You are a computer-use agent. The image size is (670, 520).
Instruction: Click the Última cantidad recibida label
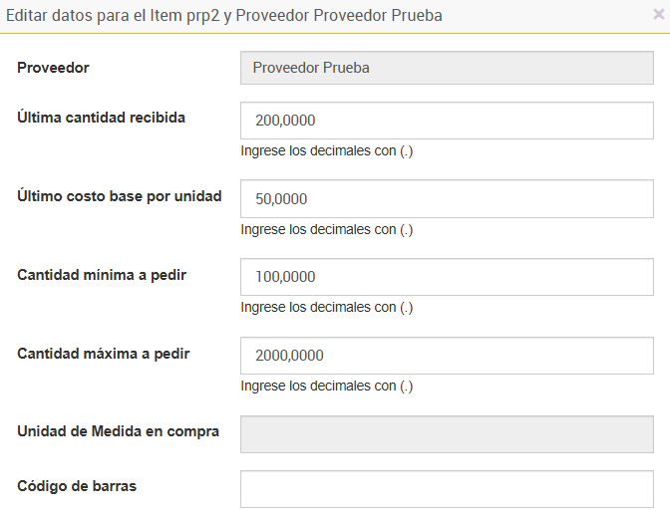[x=102, y=118]
